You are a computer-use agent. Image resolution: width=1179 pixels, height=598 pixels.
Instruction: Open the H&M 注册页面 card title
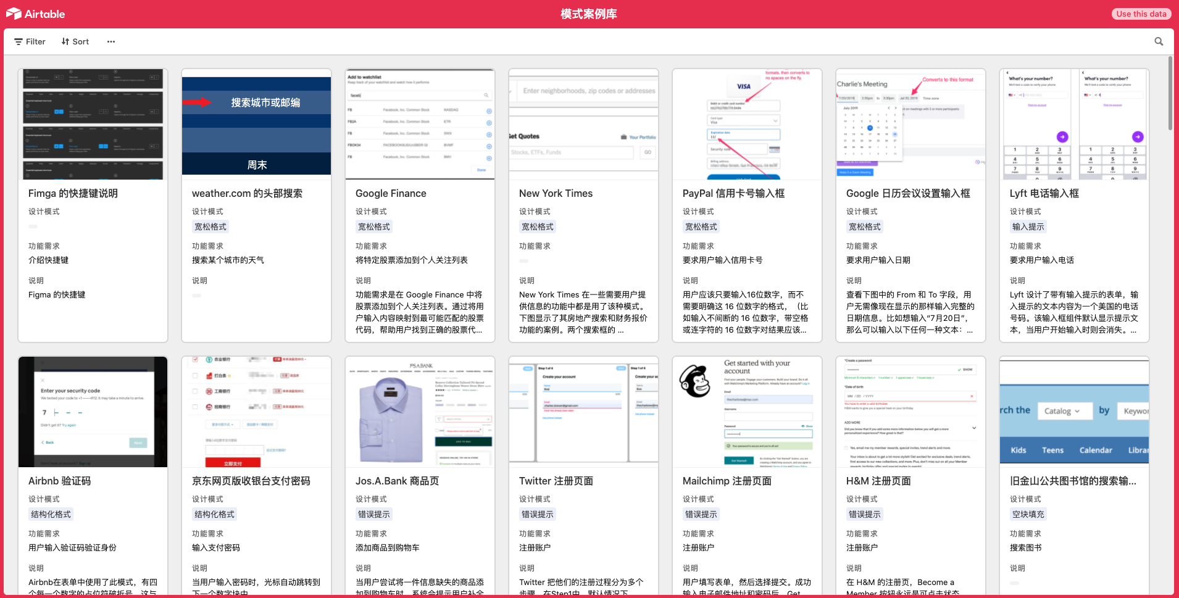tap(878, 481)
